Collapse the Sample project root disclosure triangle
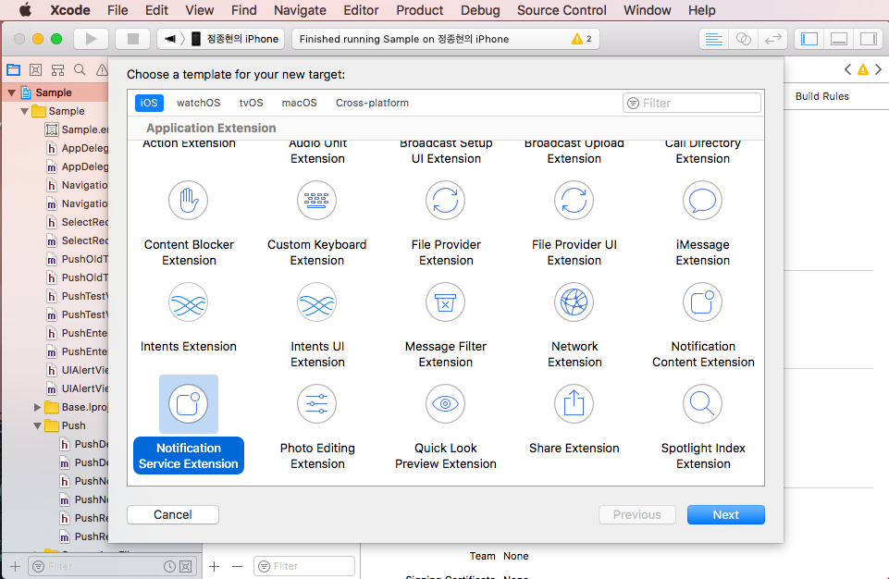This screenshot has width=889, height=579. pyautogui.click(x=11, y=92)
